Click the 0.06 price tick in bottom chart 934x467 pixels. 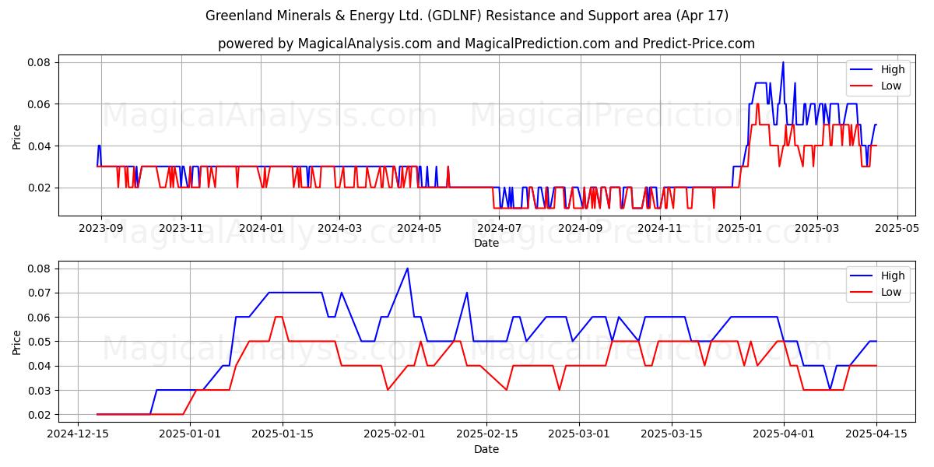click(40, 318)
